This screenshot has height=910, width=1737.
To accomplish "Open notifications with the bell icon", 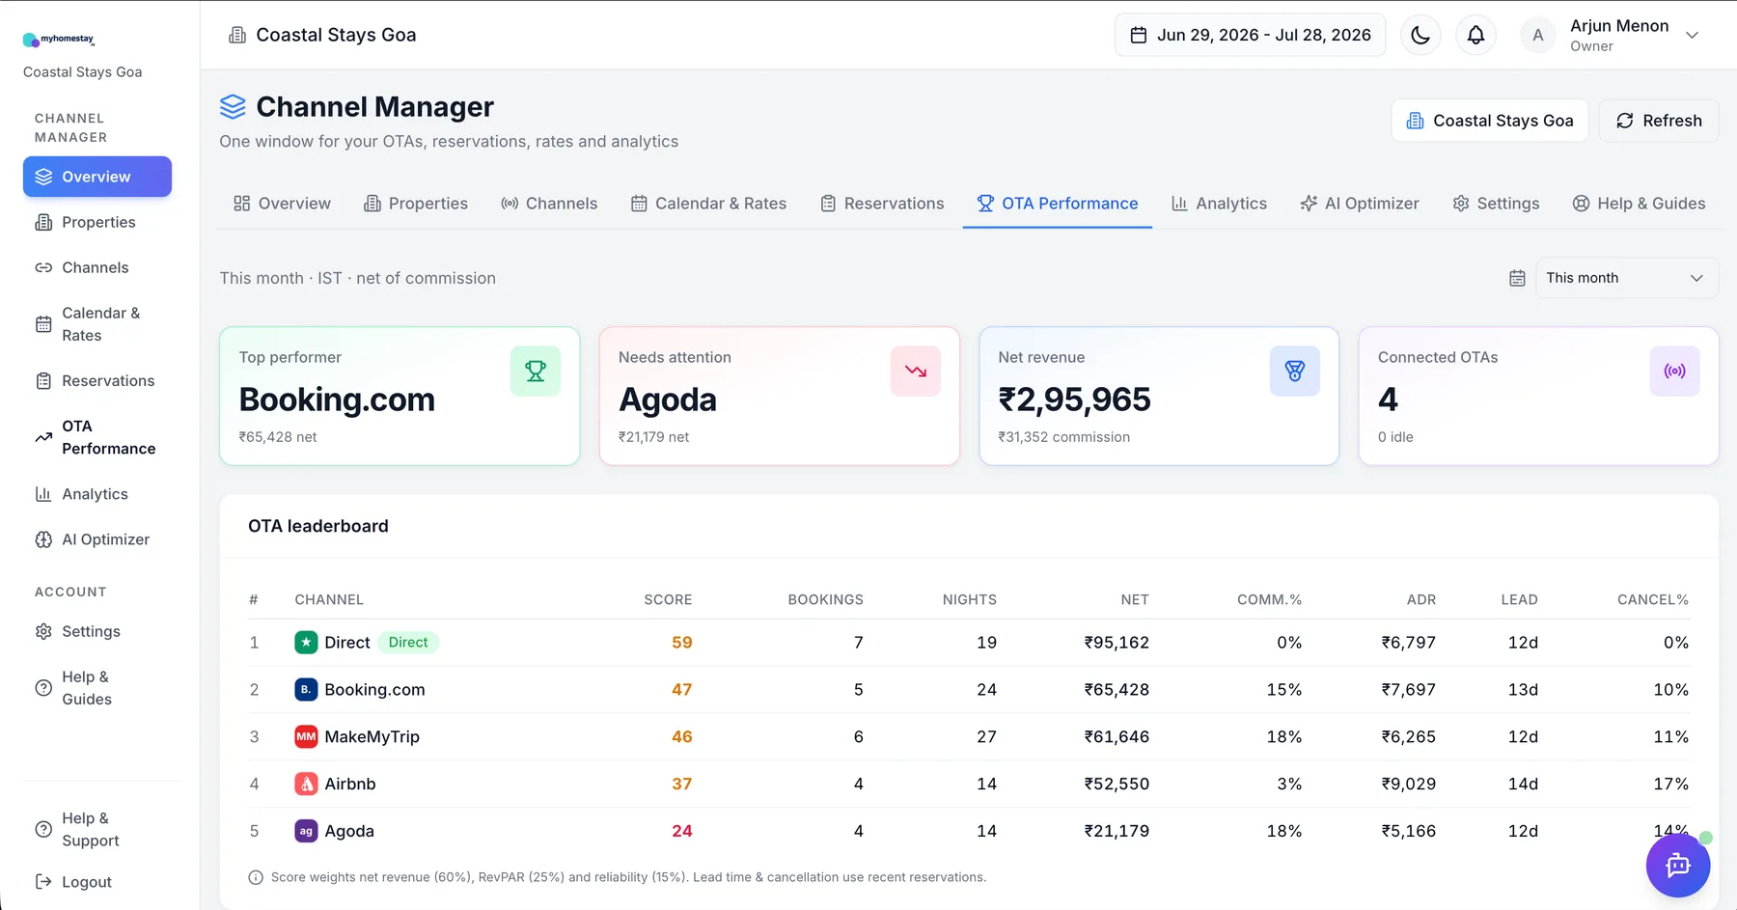I will click(x=1475, y=35).
